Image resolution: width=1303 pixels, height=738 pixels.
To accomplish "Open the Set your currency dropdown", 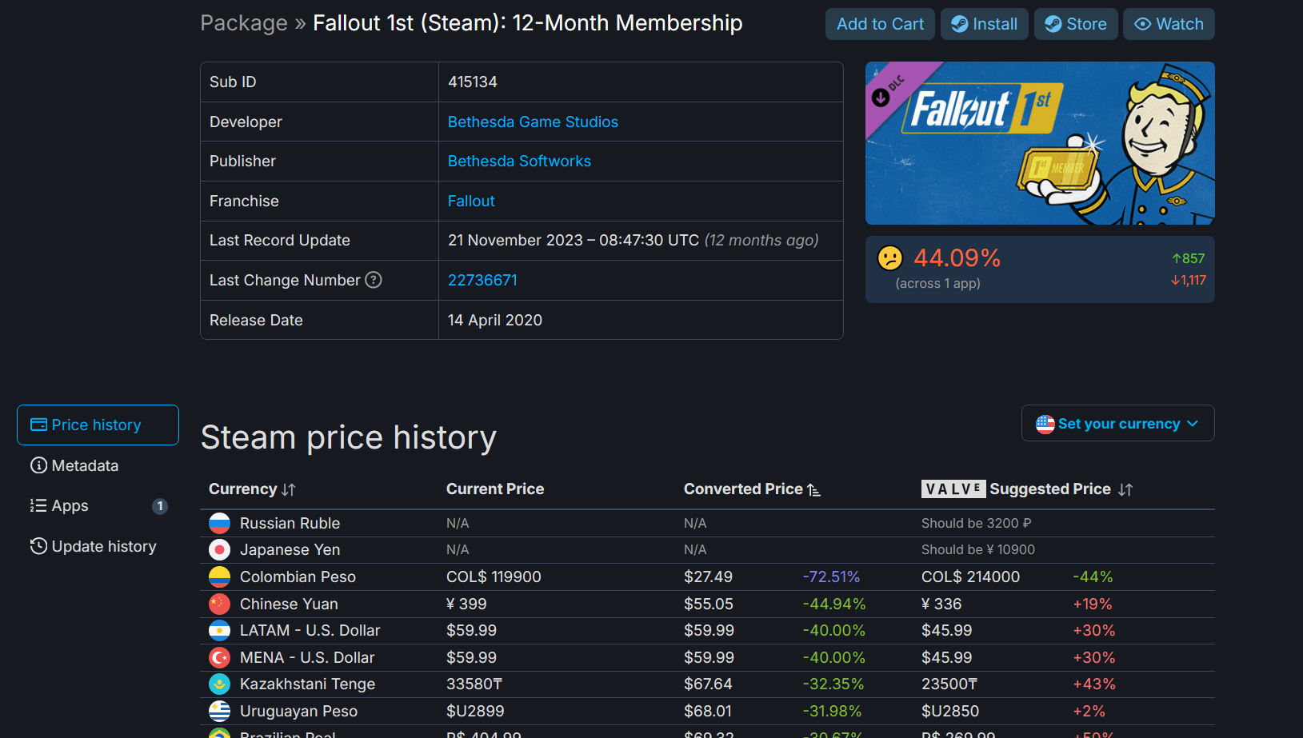I will pyautogui.click(x=1117, y=423).
